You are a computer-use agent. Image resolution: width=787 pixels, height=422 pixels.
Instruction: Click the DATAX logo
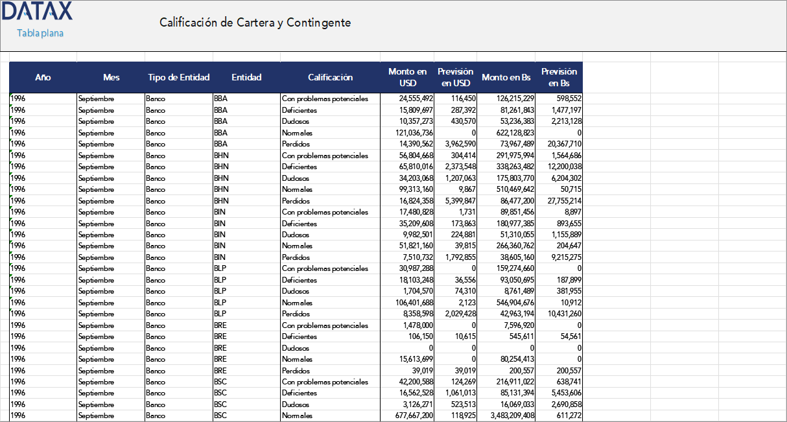38,11
